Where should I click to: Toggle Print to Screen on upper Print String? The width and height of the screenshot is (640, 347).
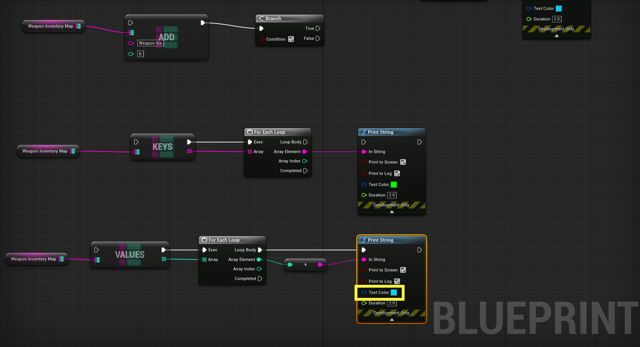(x=403, y=162)
